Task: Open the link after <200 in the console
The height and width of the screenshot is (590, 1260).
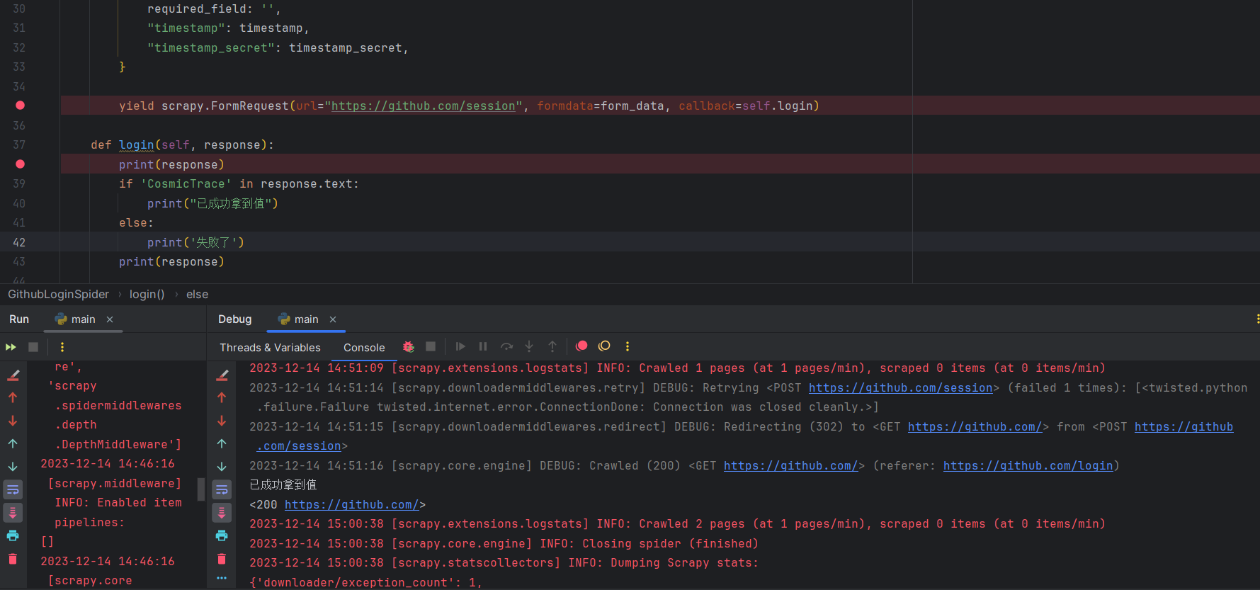Action: coord(352,505)
